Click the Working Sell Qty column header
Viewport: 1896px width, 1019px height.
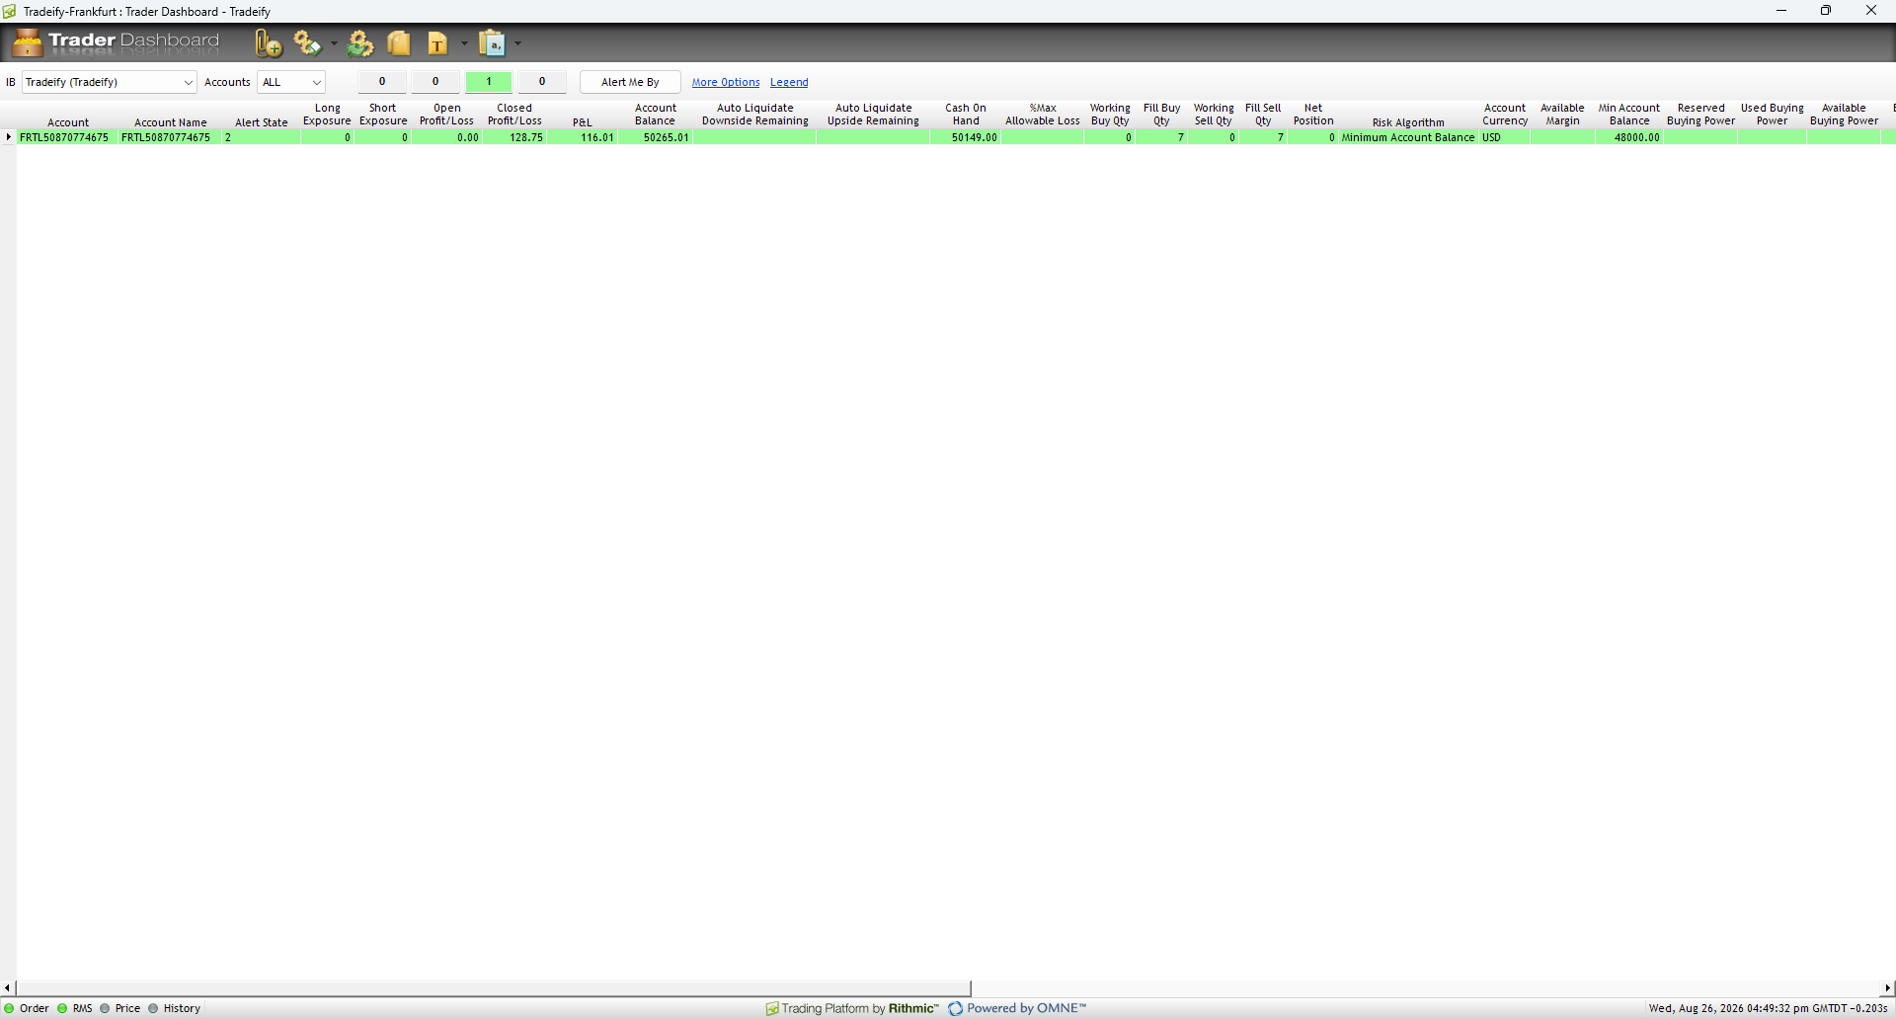pyautogui.click(x=1214, y=115)
